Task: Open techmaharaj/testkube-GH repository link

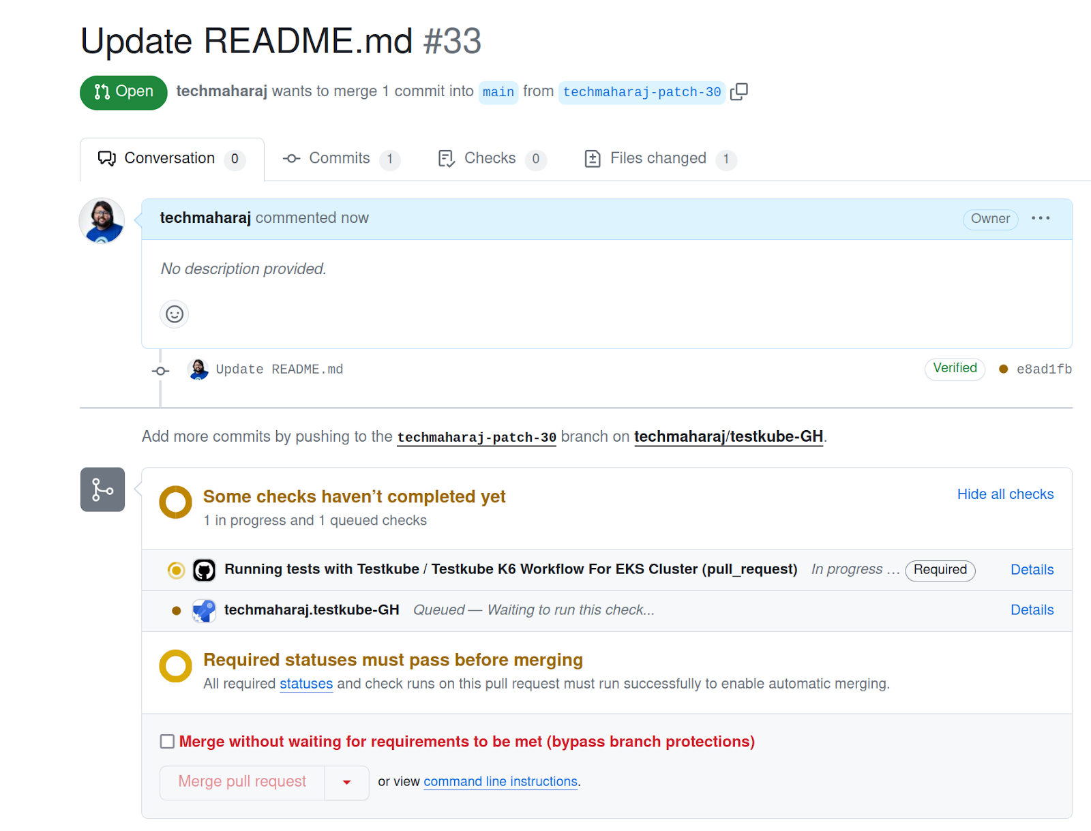Action: [x=728, y=436]
